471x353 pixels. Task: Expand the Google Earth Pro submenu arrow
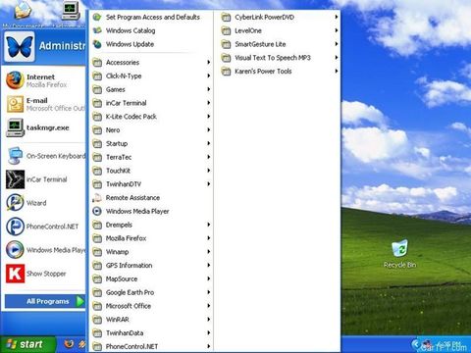(x=209, y=292)
